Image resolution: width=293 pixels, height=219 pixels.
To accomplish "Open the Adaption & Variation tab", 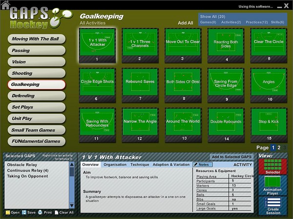I will [x=171, y=164].
